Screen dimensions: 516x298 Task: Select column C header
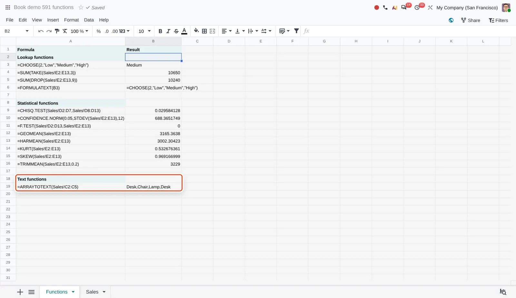point(197,41)
